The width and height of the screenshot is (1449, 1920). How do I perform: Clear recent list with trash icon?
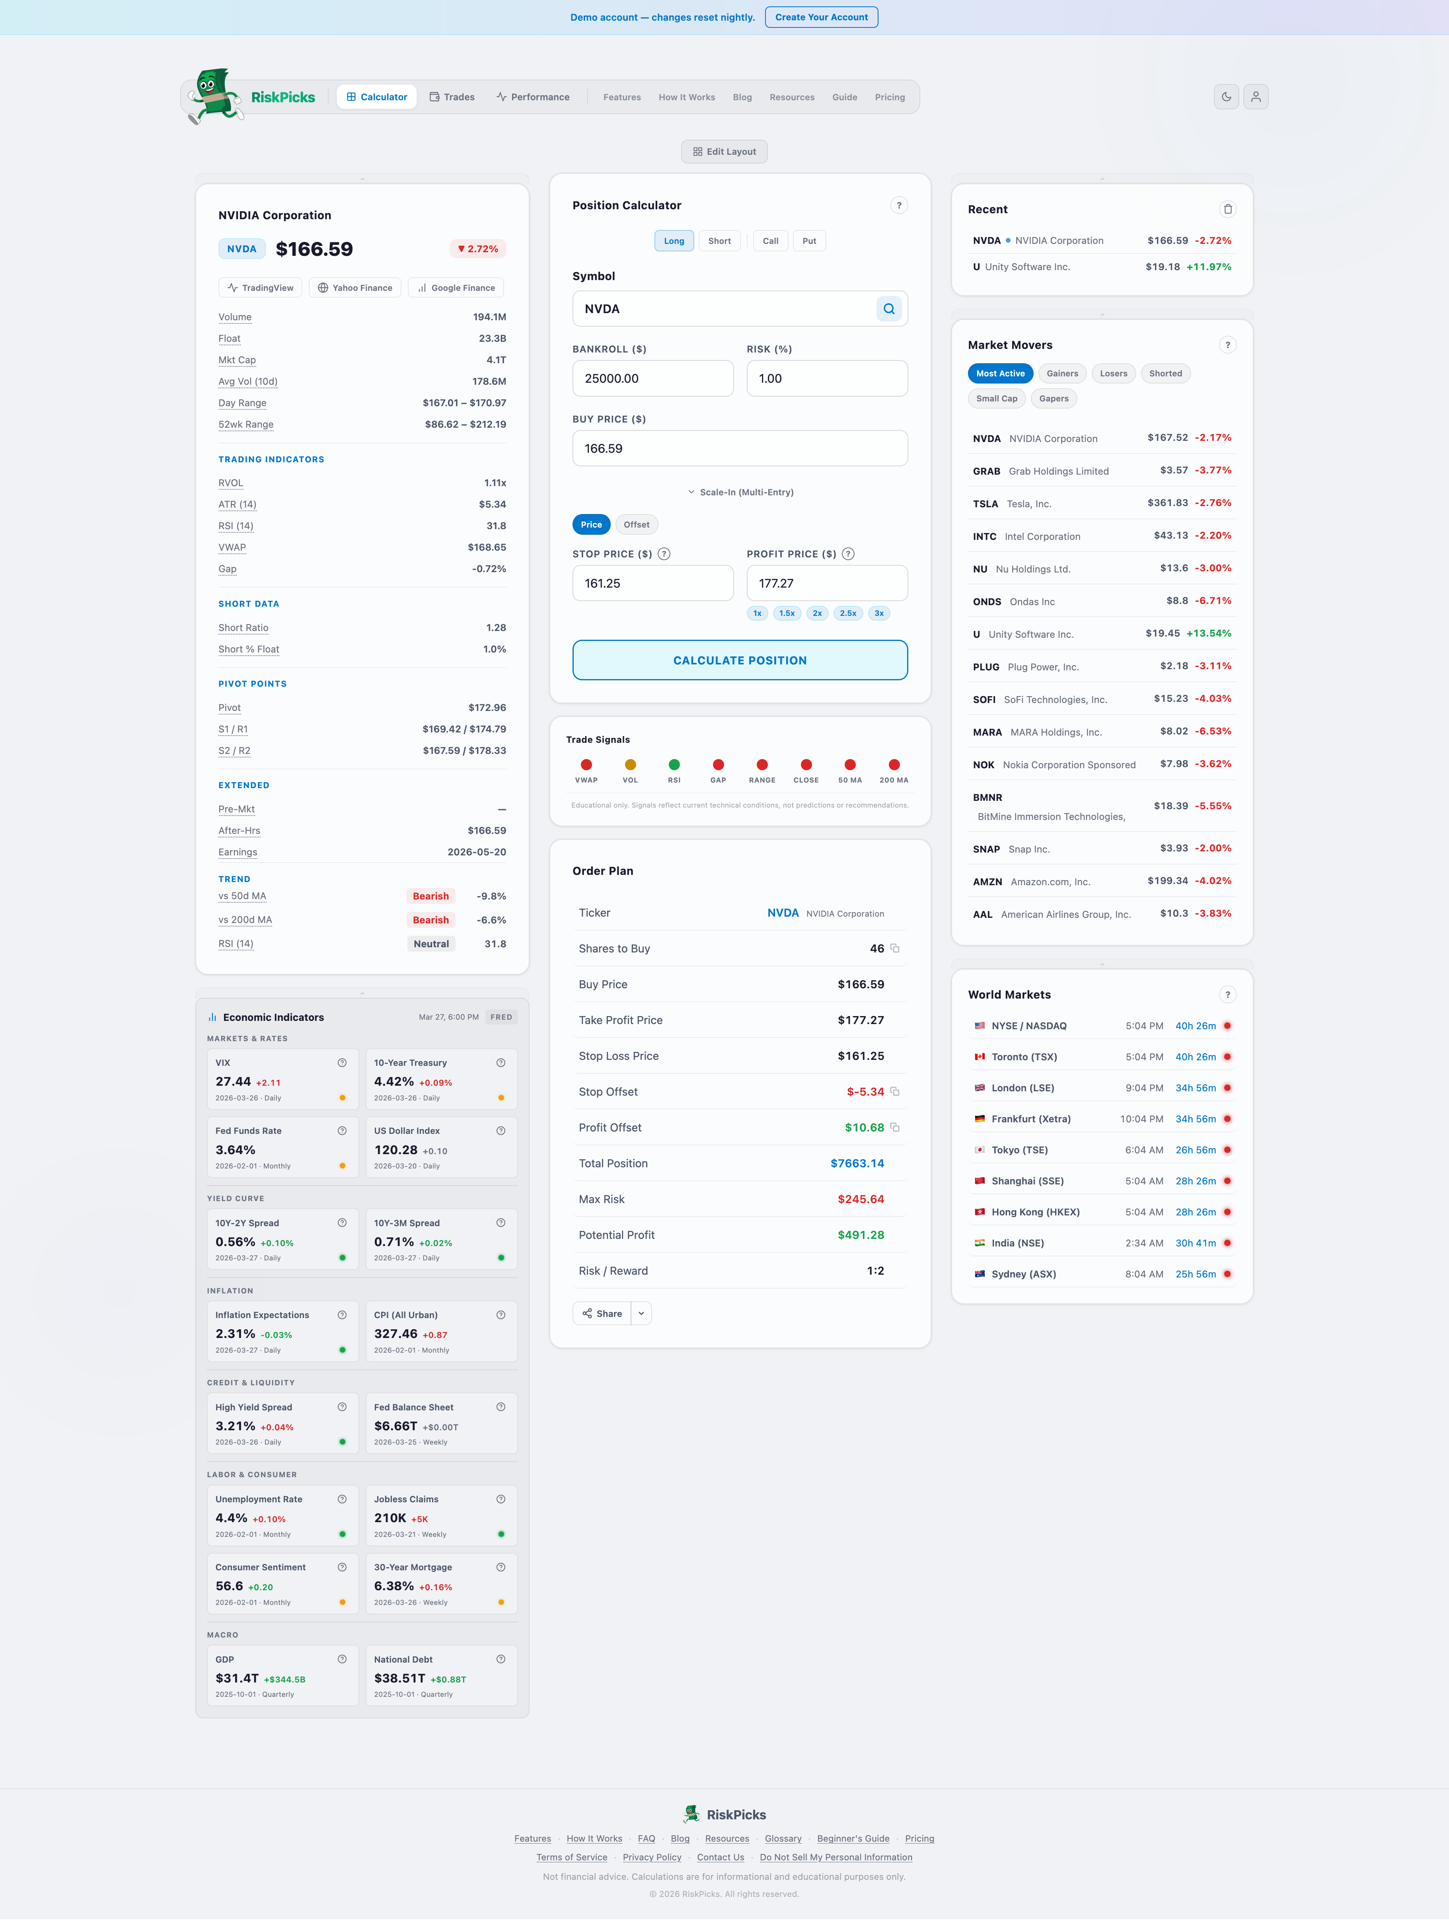[x=1228, y=209]
